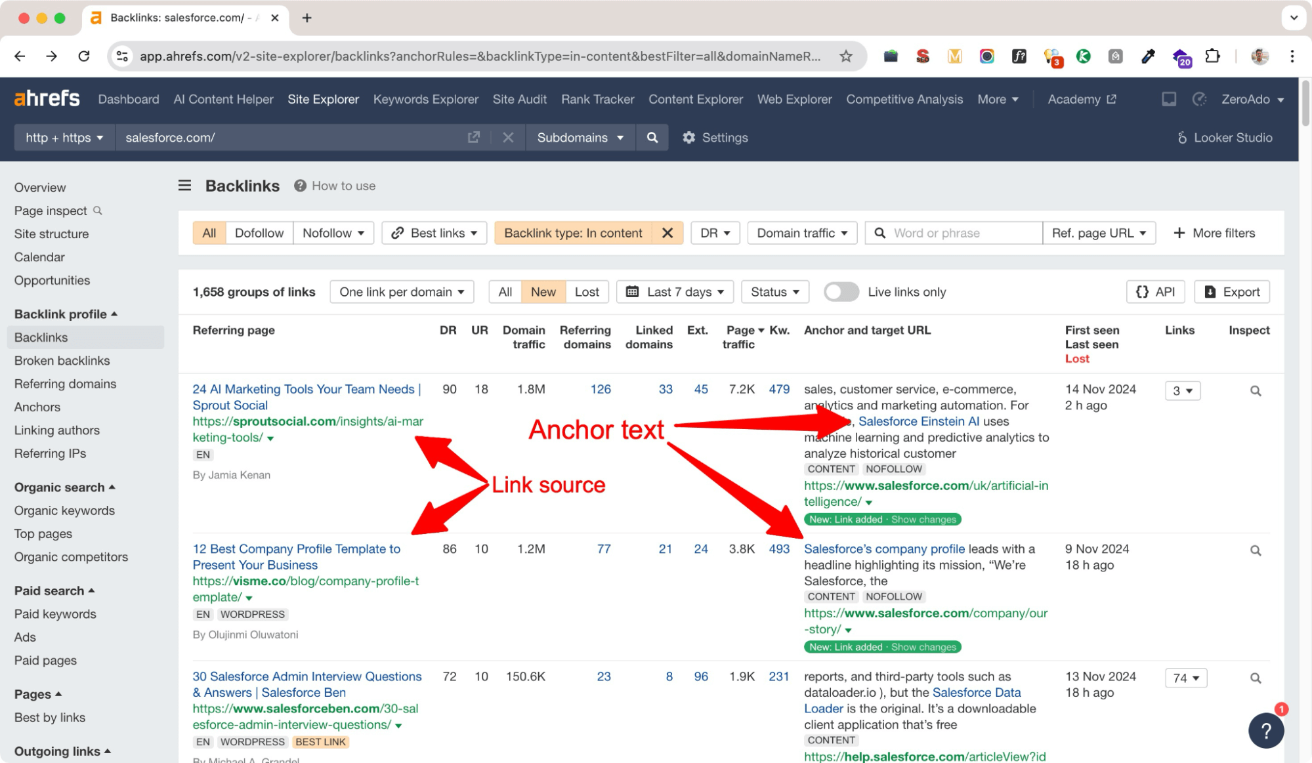Image resolution: width=1312 pixels, height=763 pixels.
Task: Switch backlinks filter to Dofollow
Action: tap(259, 233)
